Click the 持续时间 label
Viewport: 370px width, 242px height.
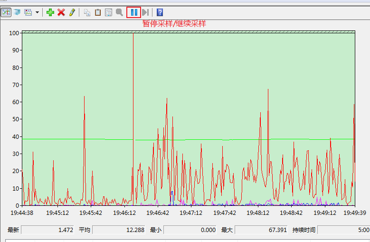click(x=304, y=230)
